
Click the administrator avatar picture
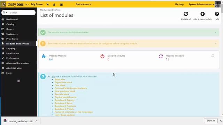(x=217, y=4)
